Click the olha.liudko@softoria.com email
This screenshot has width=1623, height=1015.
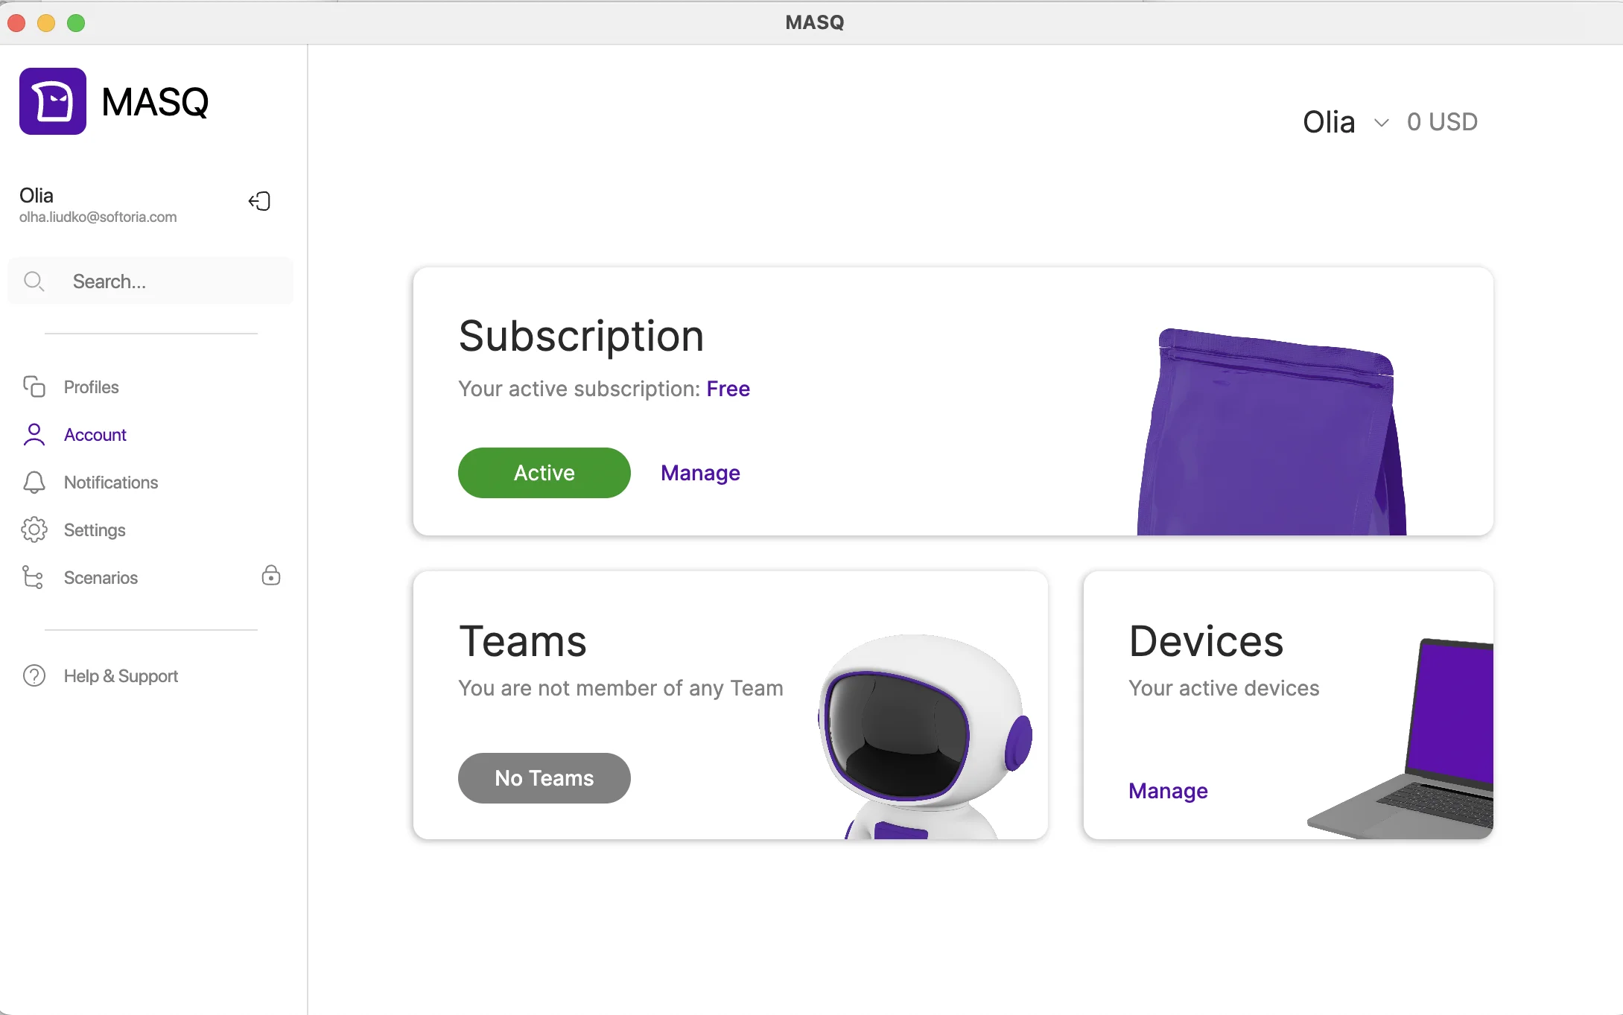(x=98, y=217)
